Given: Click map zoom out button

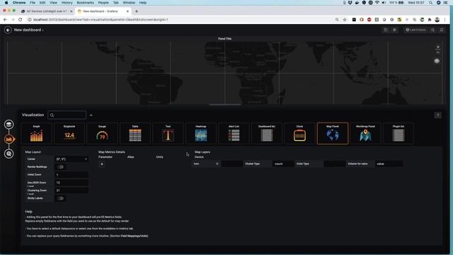Looking at the screenshot, I should coord(438,52).
